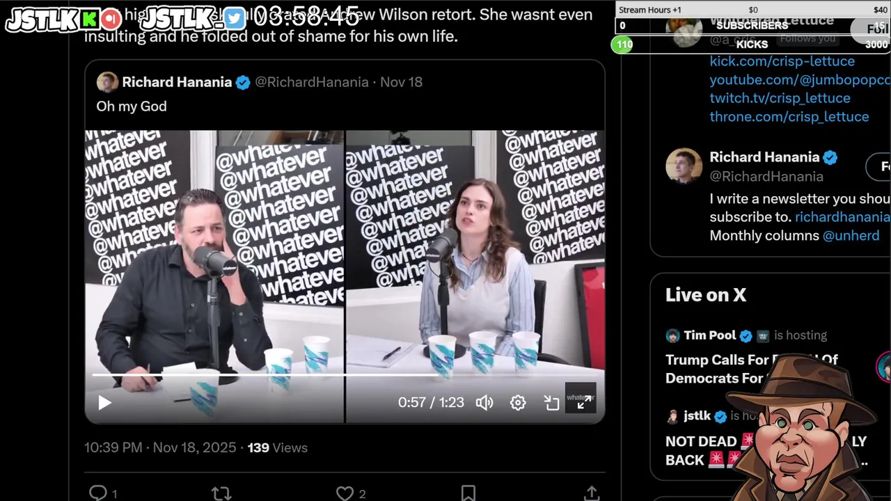Open the reply comment icon below tweet
Viewport: 891px width, 501px height.
click(x=98, y=493)
